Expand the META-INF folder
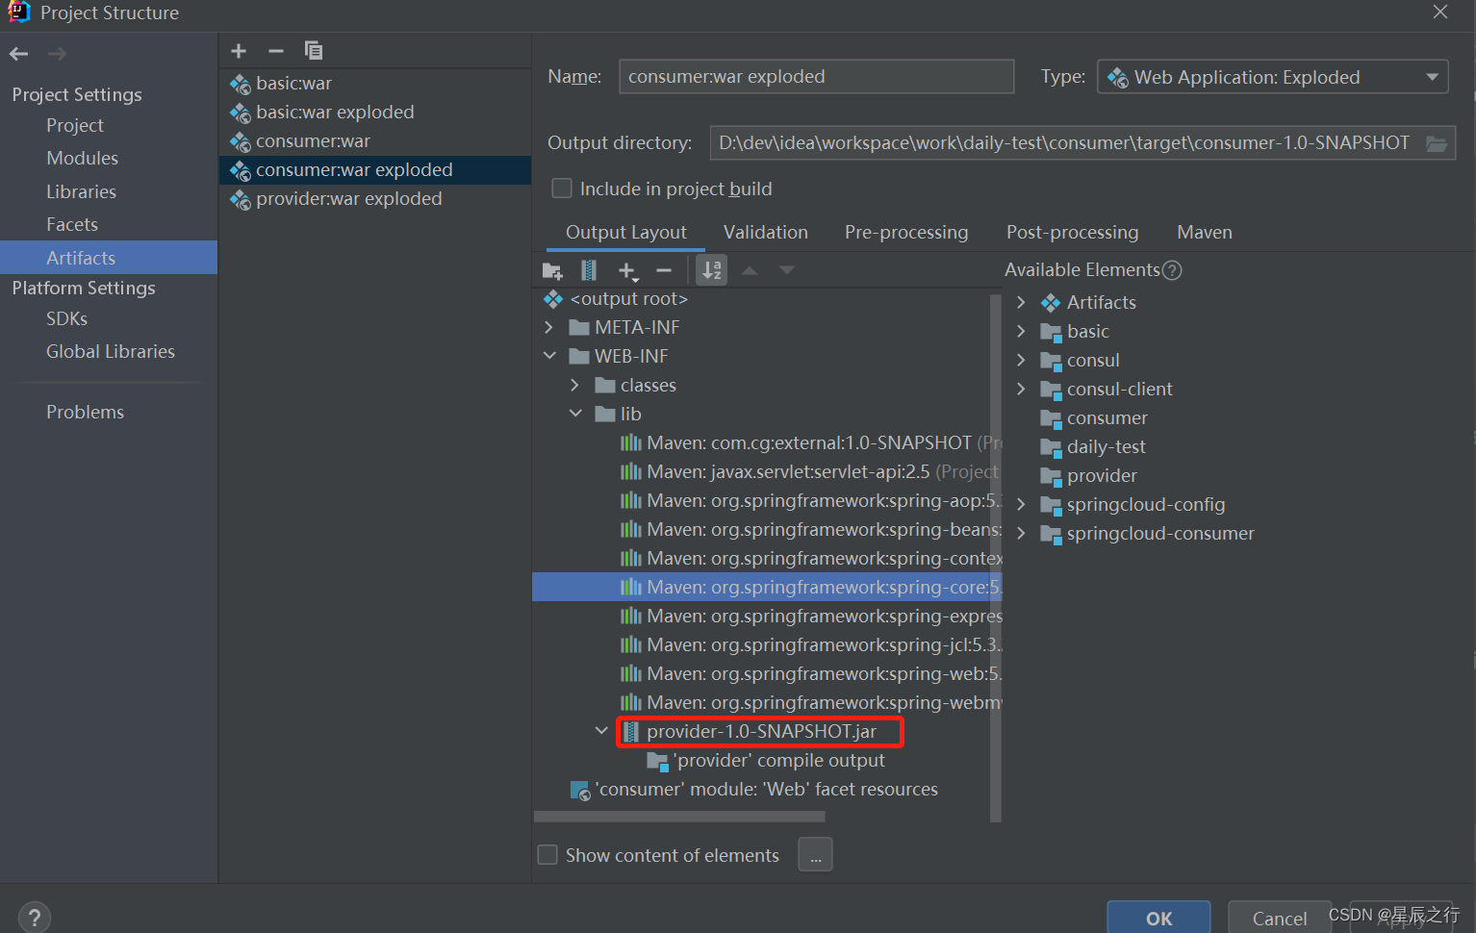 tap(549, 328)
